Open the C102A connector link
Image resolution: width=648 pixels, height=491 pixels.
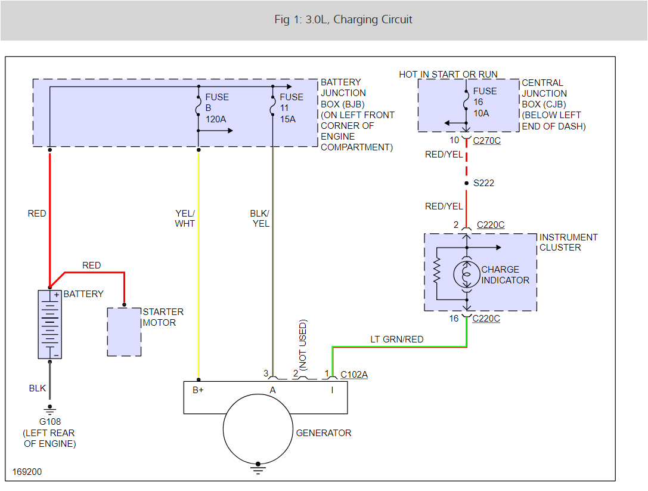tap(354, 375)
